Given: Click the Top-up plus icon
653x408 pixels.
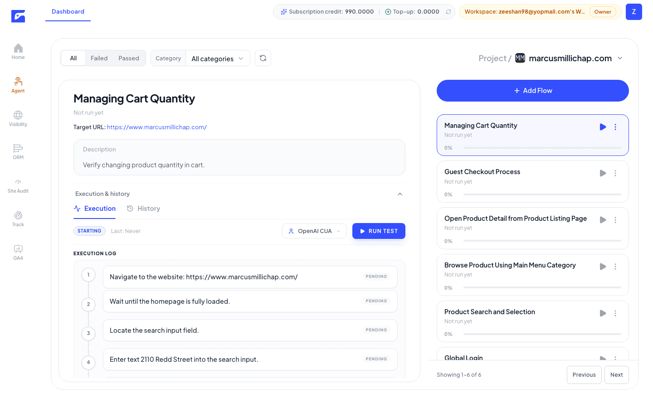Looking at the screenshot, I should (x=388, y=12).
